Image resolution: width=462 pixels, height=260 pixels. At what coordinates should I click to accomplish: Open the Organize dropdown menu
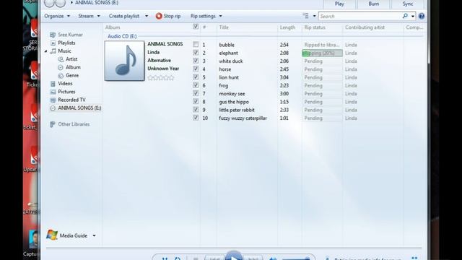57,16
